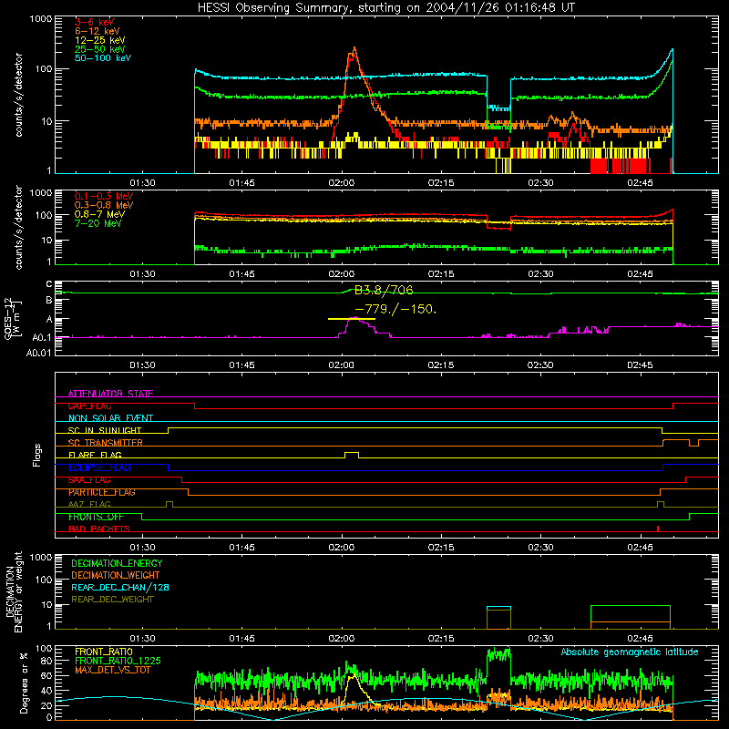729x729 pixels.
Task: Click the REAR_DEC_WEIGHT legend entry
Action: (x=112, y=600)
